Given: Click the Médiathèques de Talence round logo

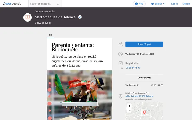Looking at the screenshot, I should click(27, 17).
